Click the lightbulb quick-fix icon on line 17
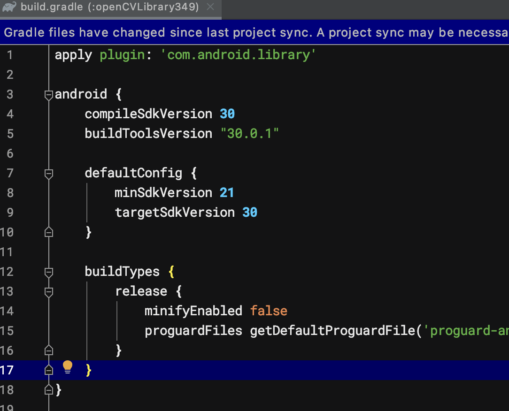This screenshot has height=411, width=509. click(68, 367)
